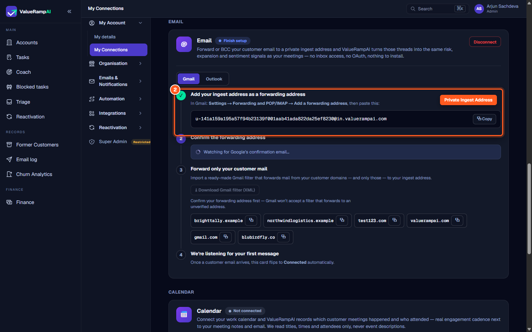Viewport: 532px width, 332px height.
Task: Click the Blocked tasks icon
Action: 9,87
